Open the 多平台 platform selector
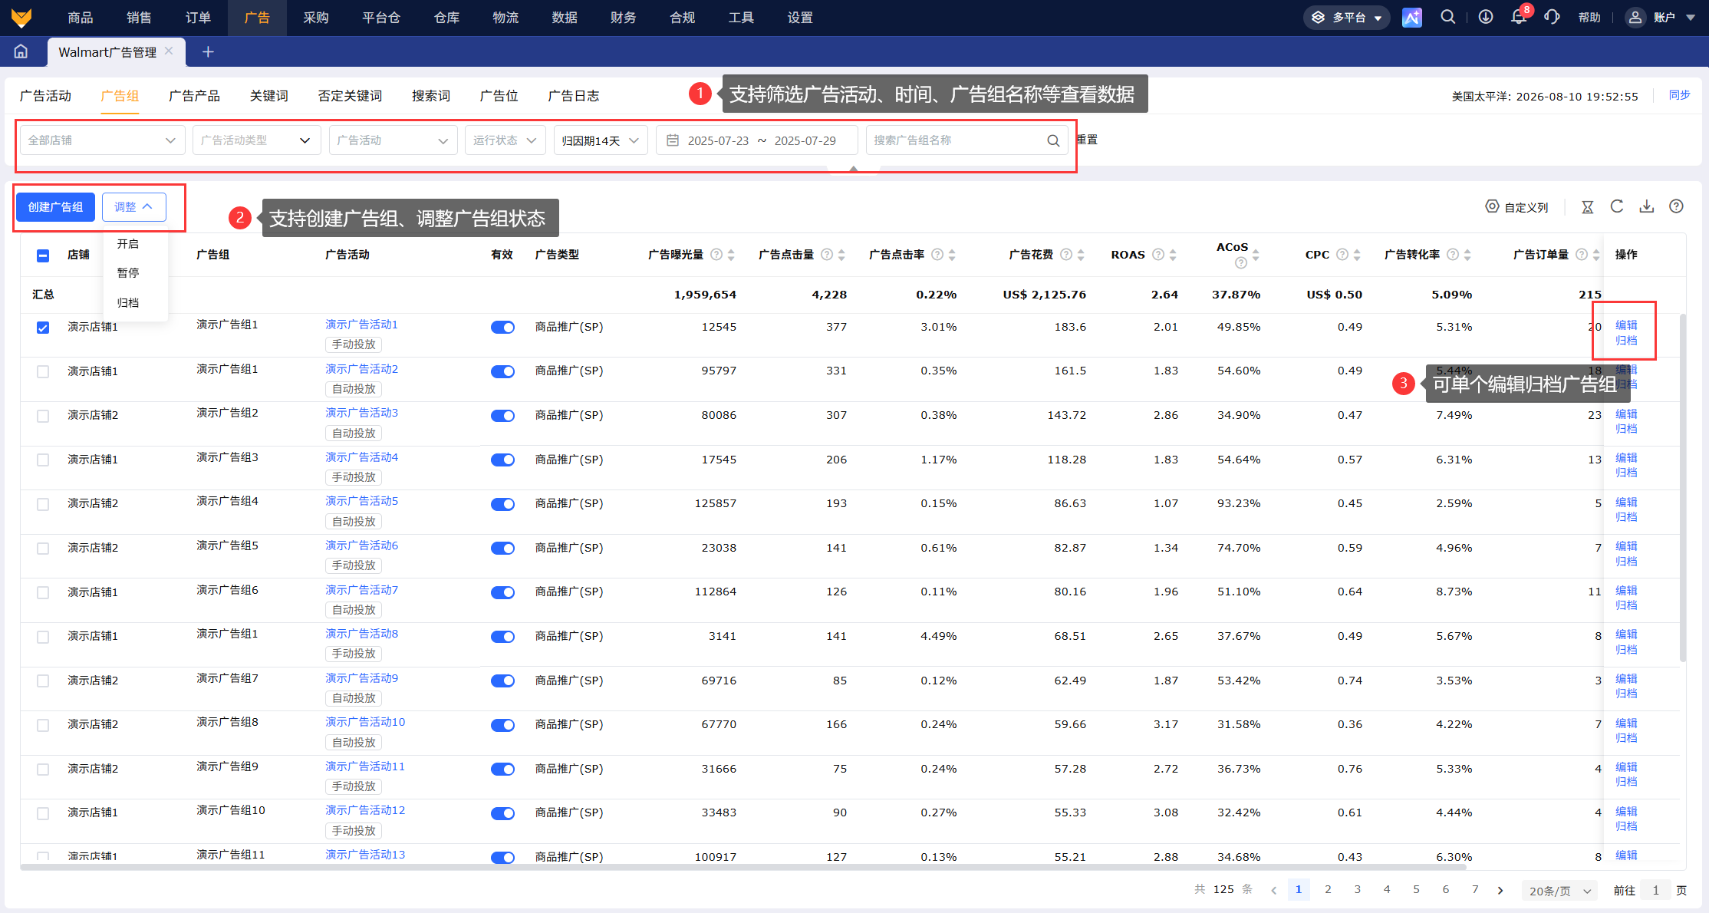This screenshot has width=1709, height=913. (x=1346, y=18)
